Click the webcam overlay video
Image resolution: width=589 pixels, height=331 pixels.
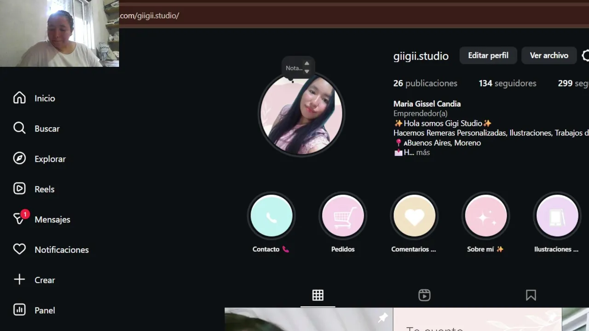59,33
